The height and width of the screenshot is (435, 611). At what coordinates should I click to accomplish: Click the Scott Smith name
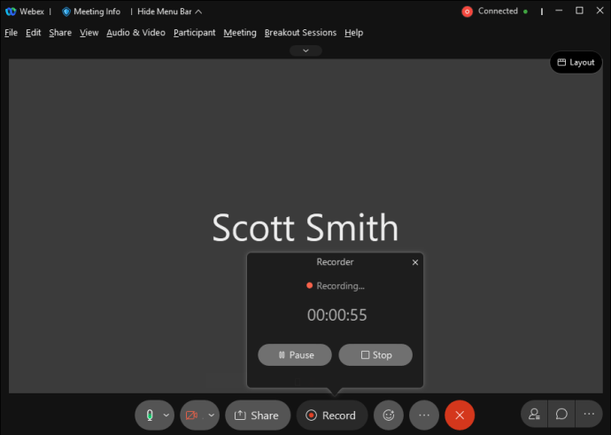click(x=305, y=228)
